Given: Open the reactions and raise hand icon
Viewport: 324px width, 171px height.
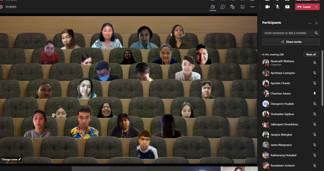Looking at the screenshot, I should [232, 7].
